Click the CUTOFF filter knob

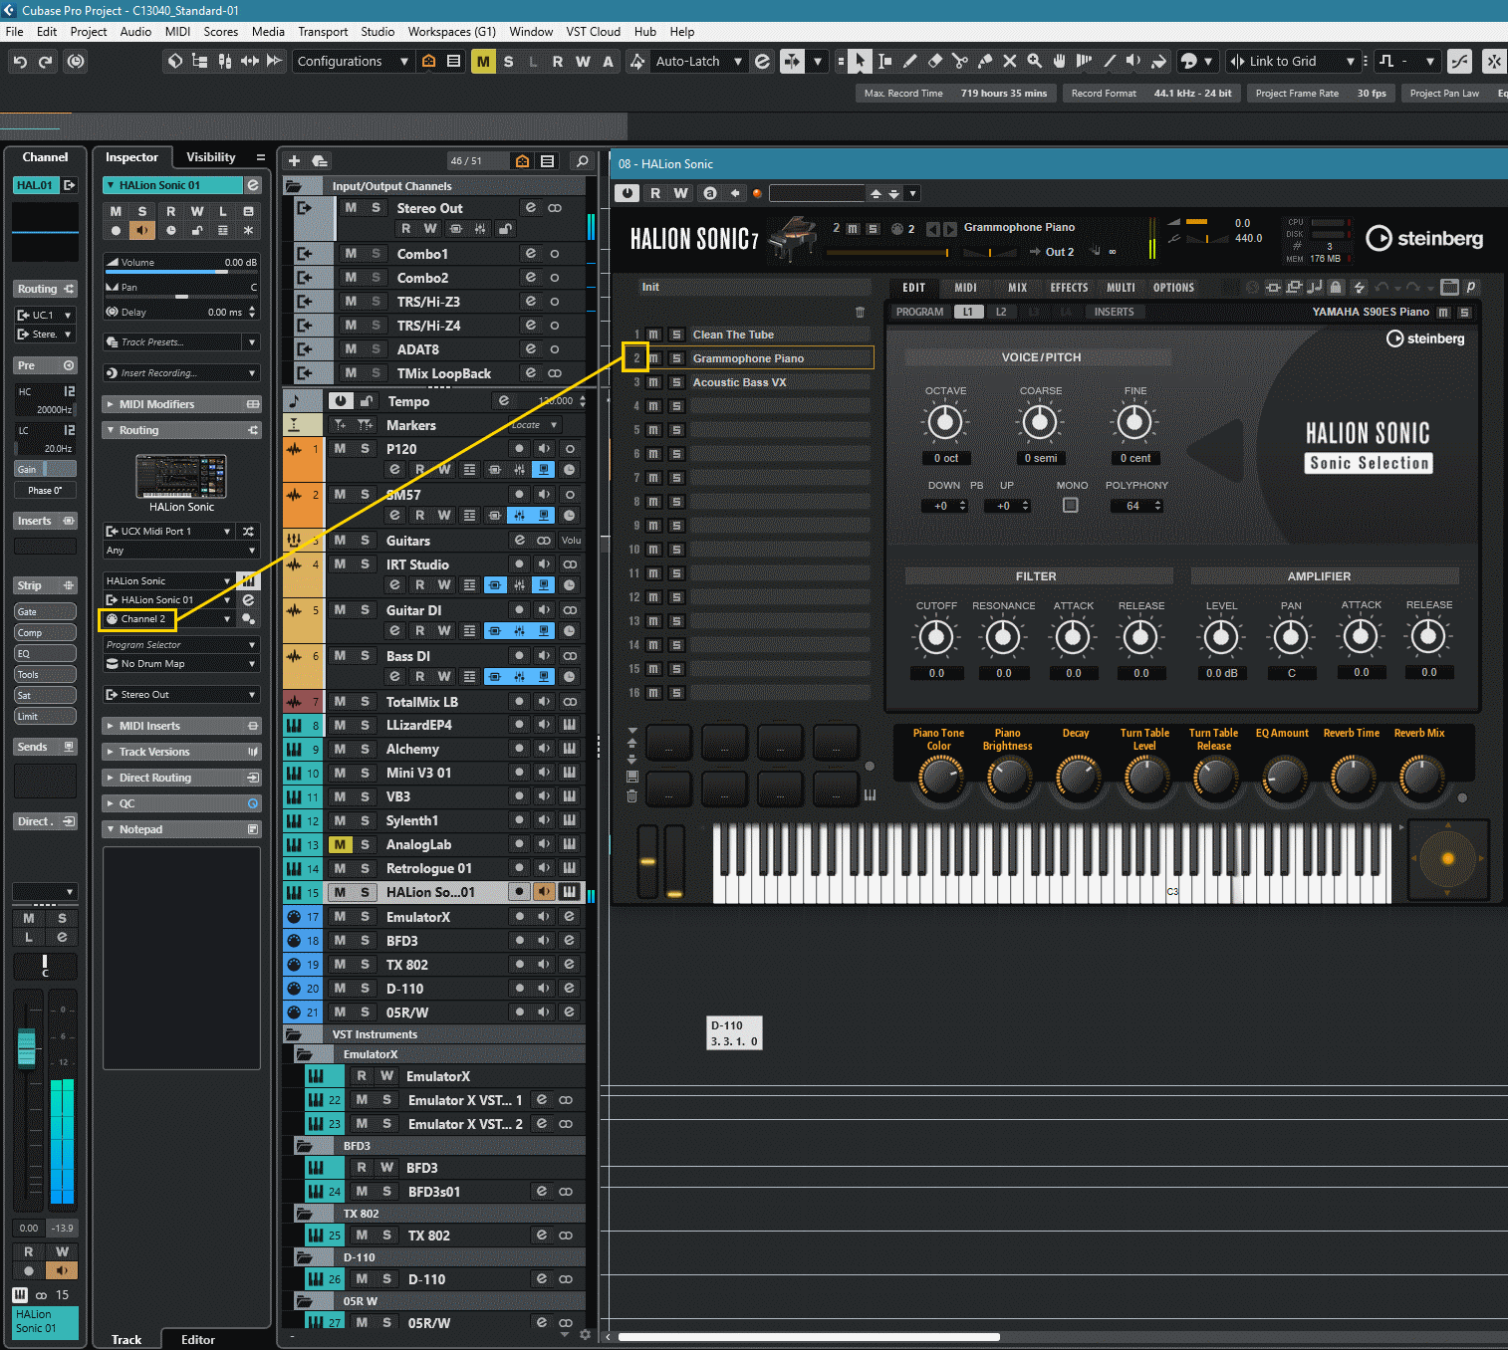(x=936, y=636)
